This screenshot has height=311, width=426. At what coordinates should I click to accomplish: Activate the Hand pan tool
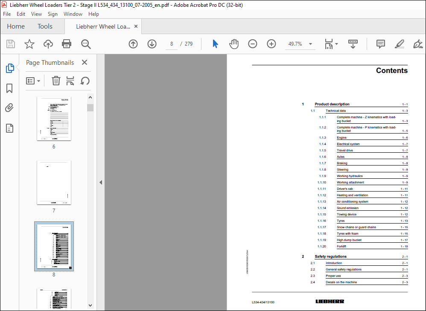pyautogui.click(x=233, y=44)
